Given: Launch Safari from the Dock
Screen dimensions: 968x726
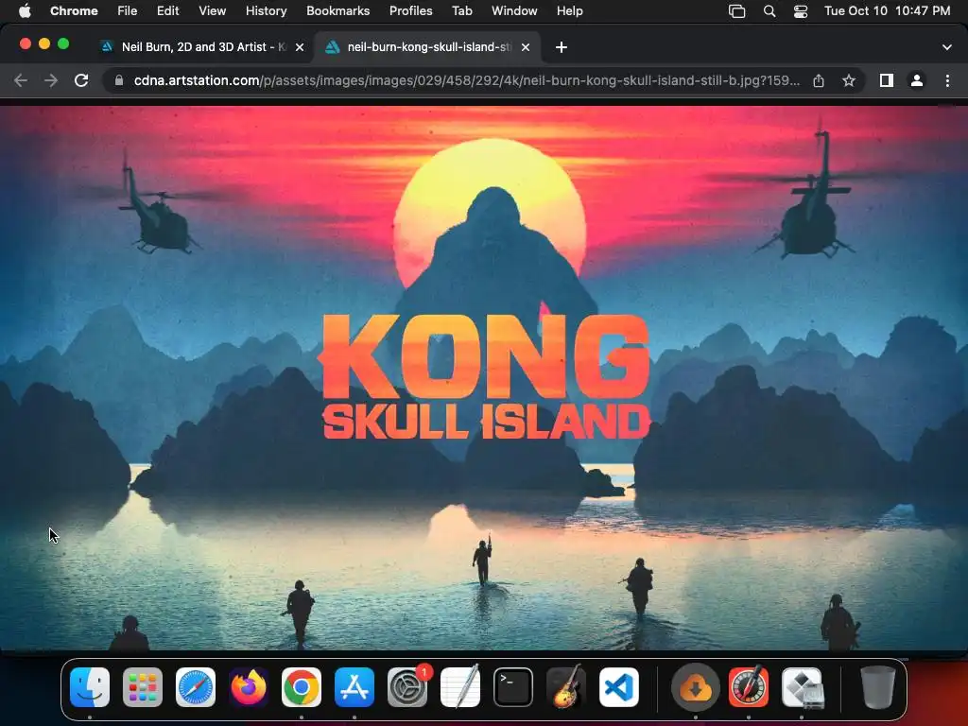Looking at the screenshot, I should (x=196, y=687).
